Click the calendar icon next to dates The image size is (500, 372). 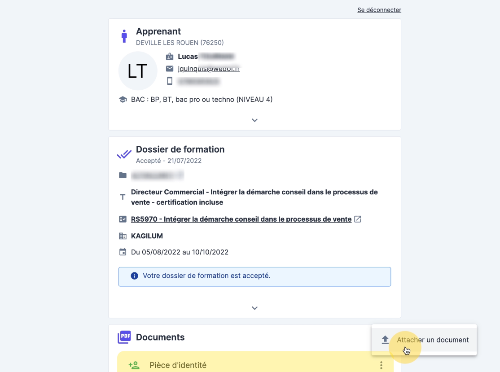tap(123, 252)
